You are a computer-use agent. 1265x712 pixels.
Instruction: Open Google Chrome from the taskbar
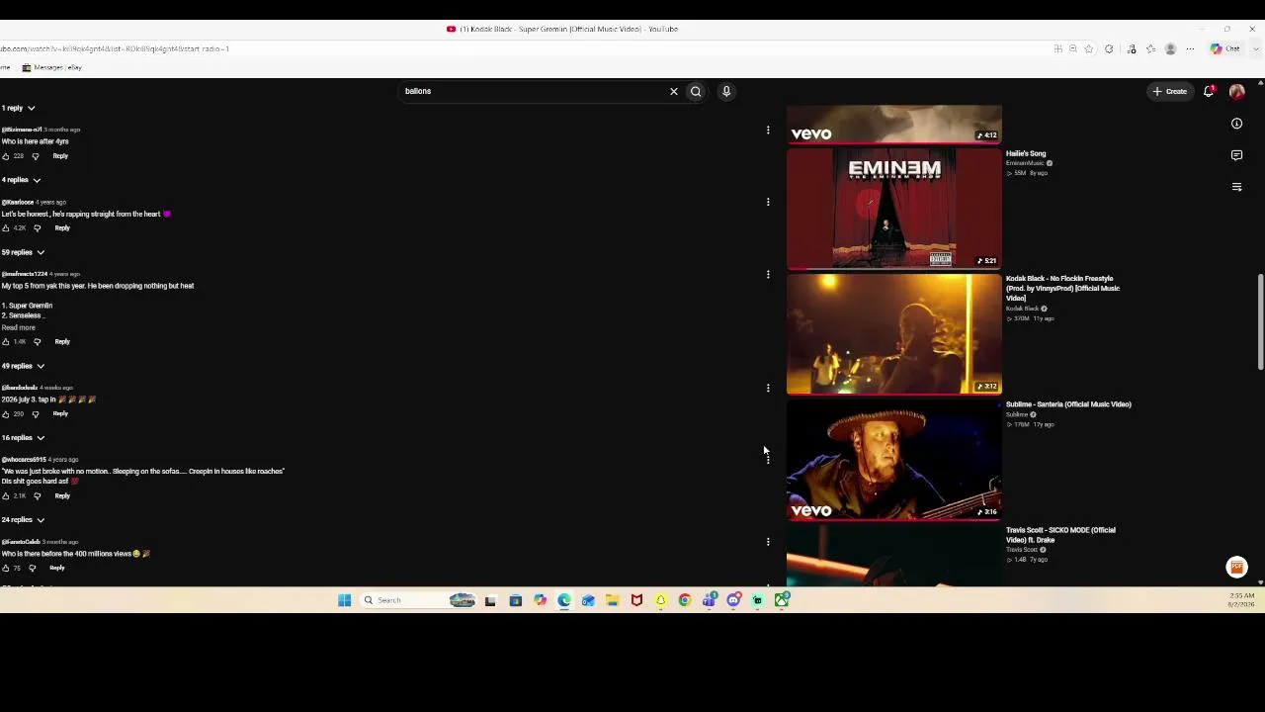(x=685, y=600)
